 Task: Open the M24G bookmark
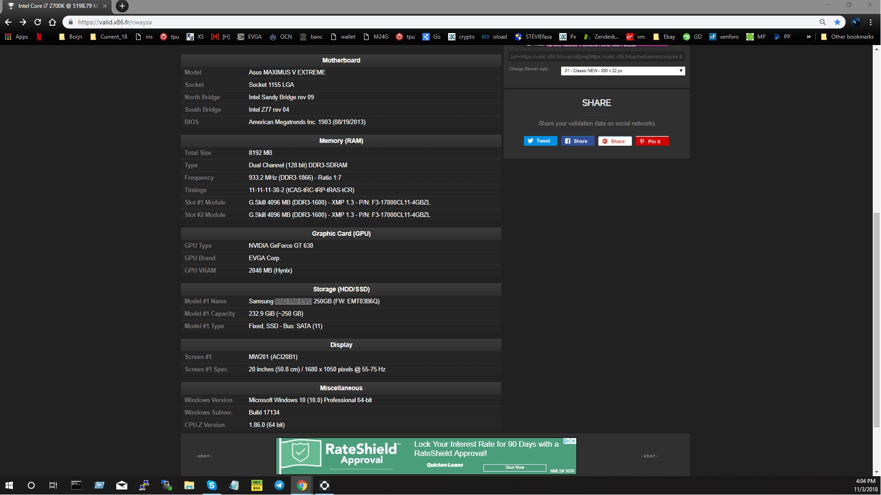(x=376, y=37)
